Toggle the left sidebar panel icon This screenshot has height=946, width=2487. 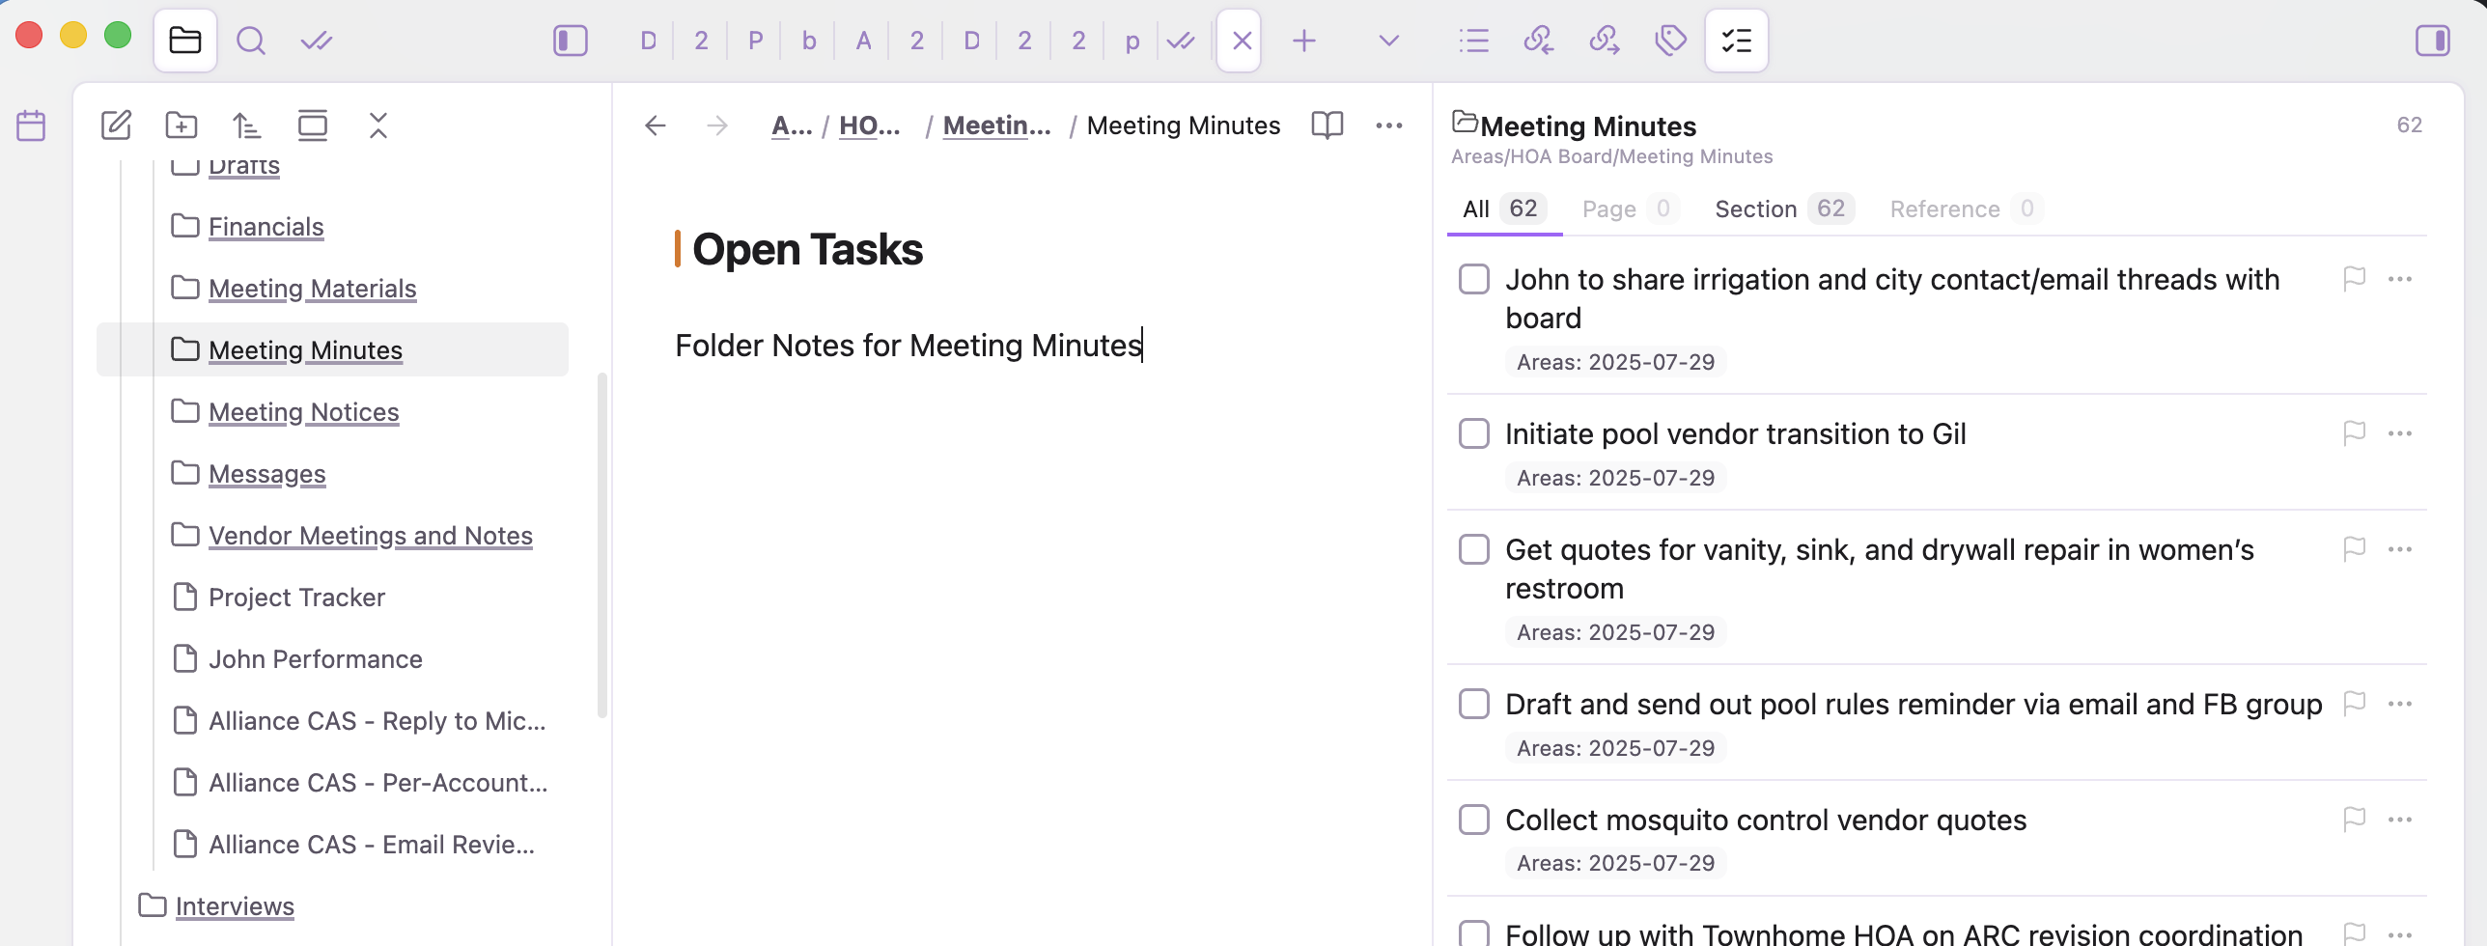(x=571, y=41)
